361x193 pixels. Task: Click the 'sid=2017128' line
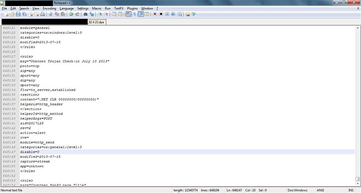(x=32, y=123)
